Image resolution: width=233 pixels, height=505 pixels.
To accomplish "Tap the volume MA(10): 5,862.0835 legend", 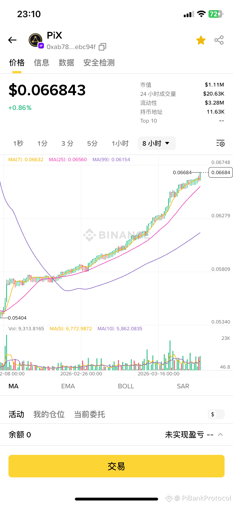I will click(x=120, y=329).
